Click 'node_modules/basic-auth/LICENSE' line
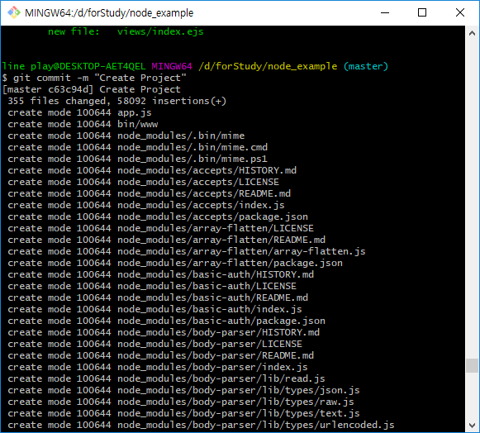This screenshot has height=433, width=480. point(152,286)
